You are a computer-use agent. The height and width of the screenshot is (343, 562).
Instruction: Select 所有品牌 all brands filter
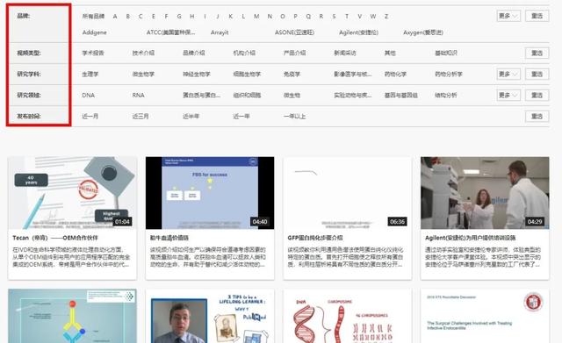tap(93, 17)
